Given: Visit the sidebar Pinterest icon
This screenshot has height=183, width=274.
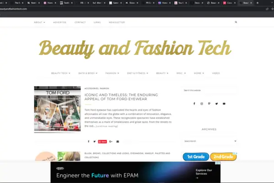Looking at the screenshot, I should [209, 104].
